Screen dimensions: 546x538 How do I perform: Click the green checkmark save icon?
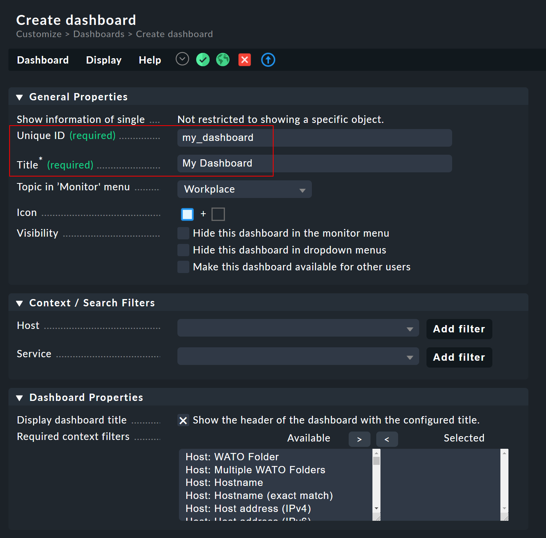[203, 60]
